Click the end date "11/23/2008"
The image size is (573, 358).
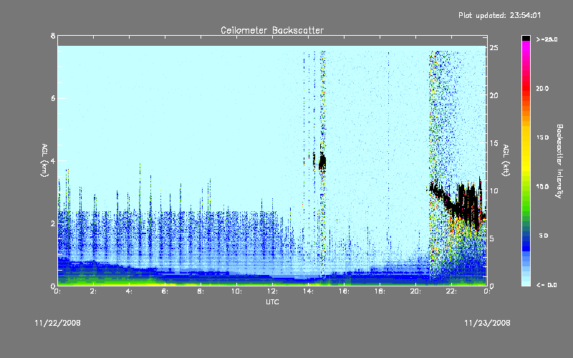point(487,323)
